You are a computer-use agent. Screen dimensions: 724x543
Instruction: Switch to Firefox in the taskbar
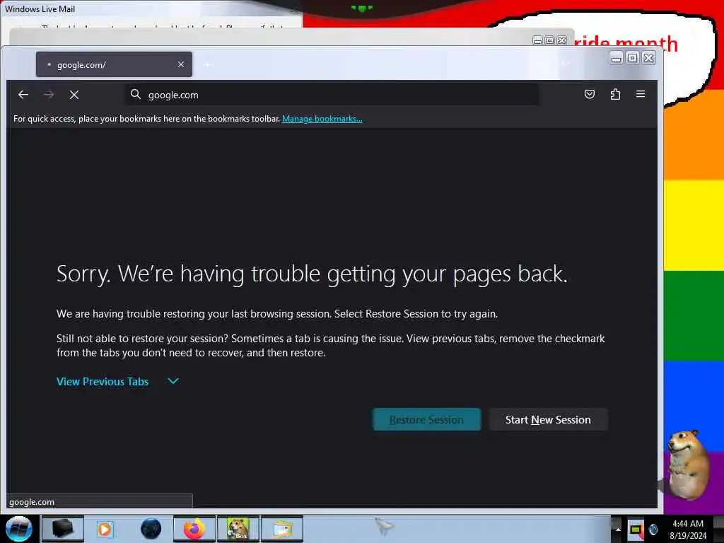(x=194, y=529)
